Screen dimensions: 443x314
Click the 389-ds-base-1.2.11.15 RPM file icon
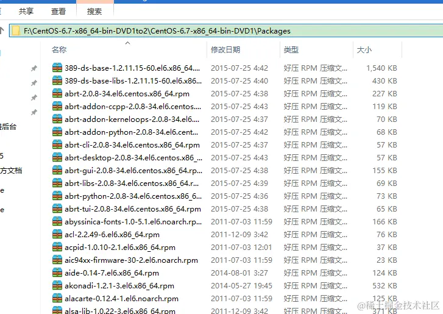click(57, 68)
